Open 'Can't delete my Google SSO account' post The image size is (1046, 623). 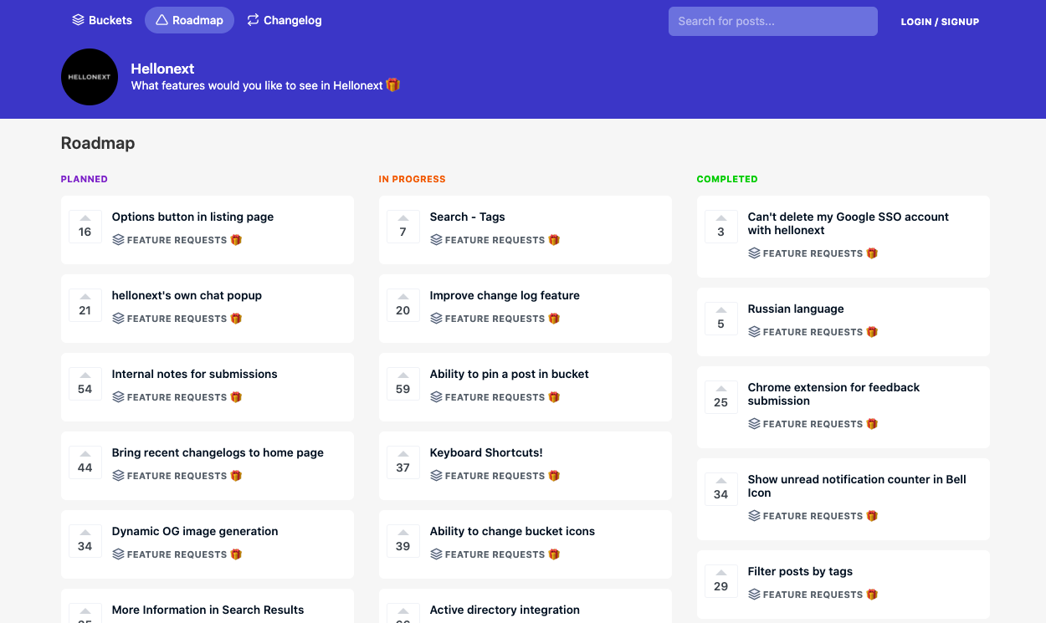click(848, 223)
